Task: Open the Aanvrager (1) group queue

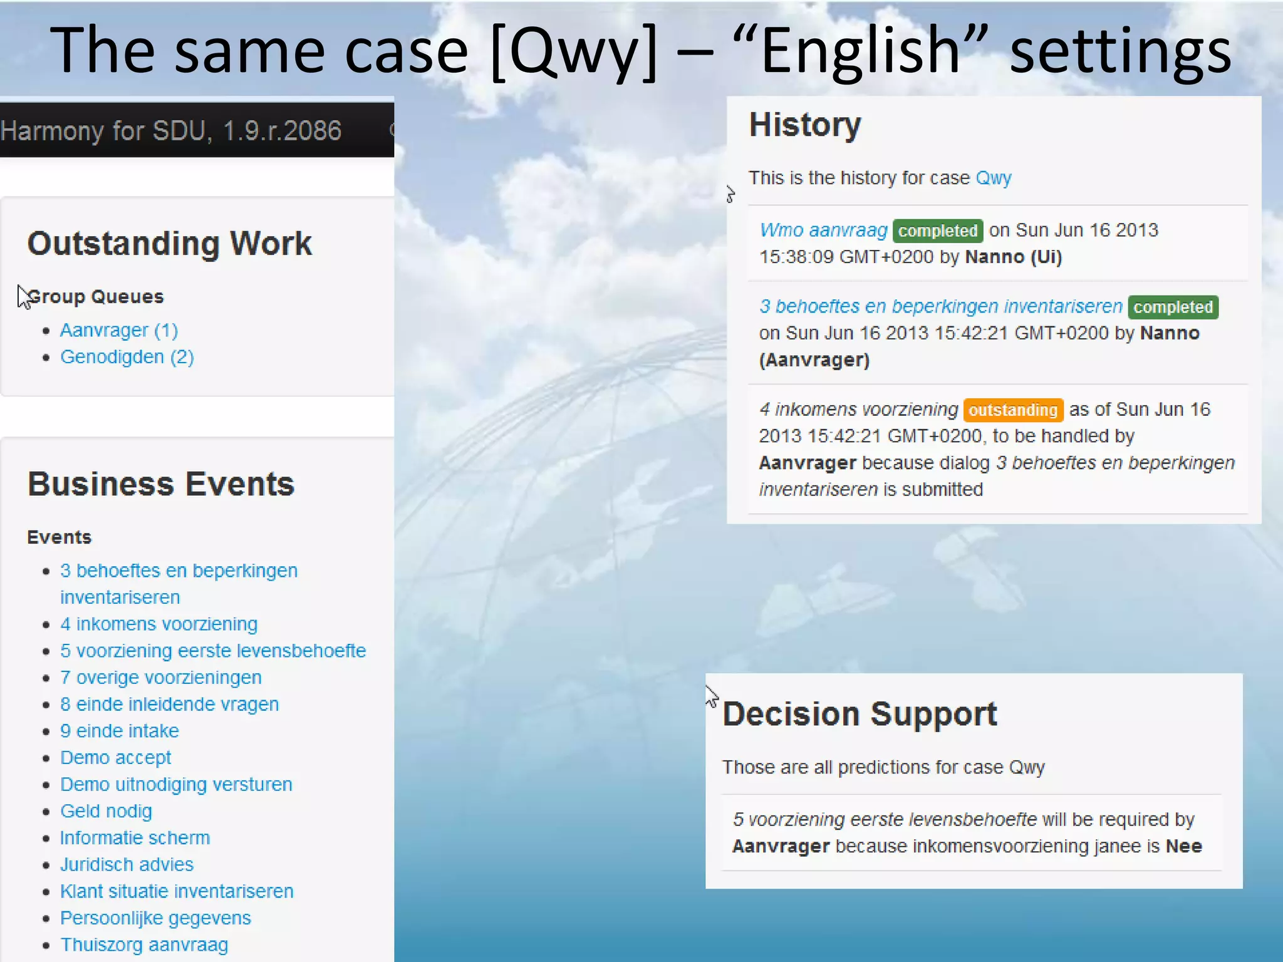Action: click(119, 330)
